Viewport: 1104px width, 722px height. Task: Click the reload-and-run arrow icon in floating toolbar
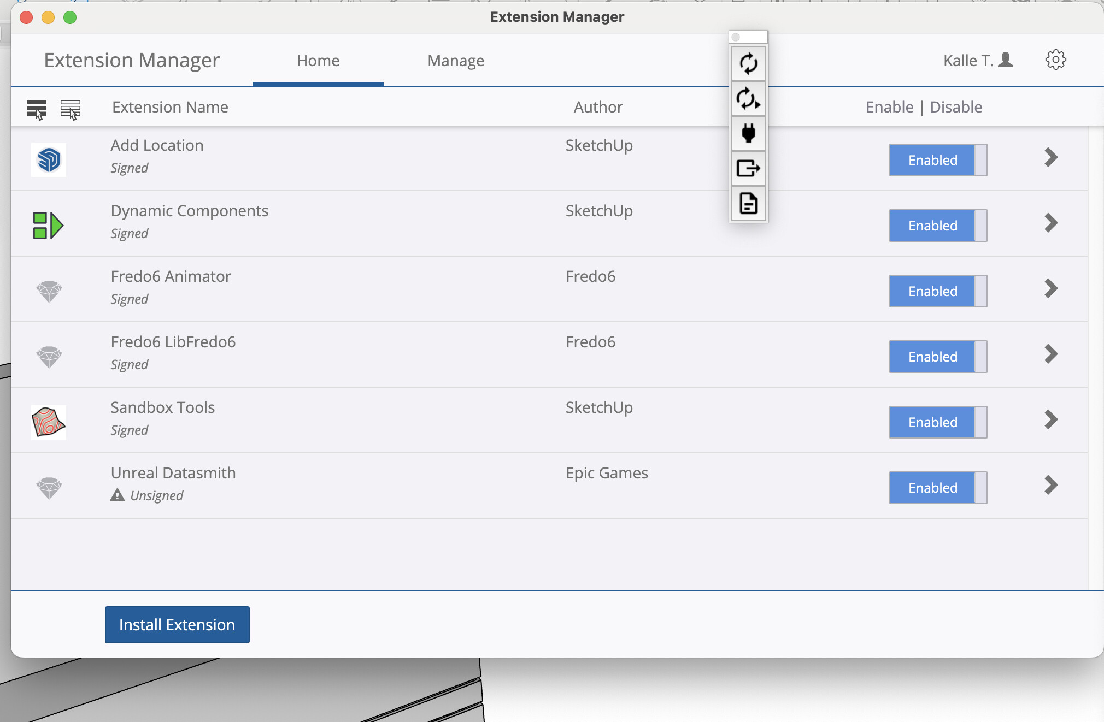(748, 99)
